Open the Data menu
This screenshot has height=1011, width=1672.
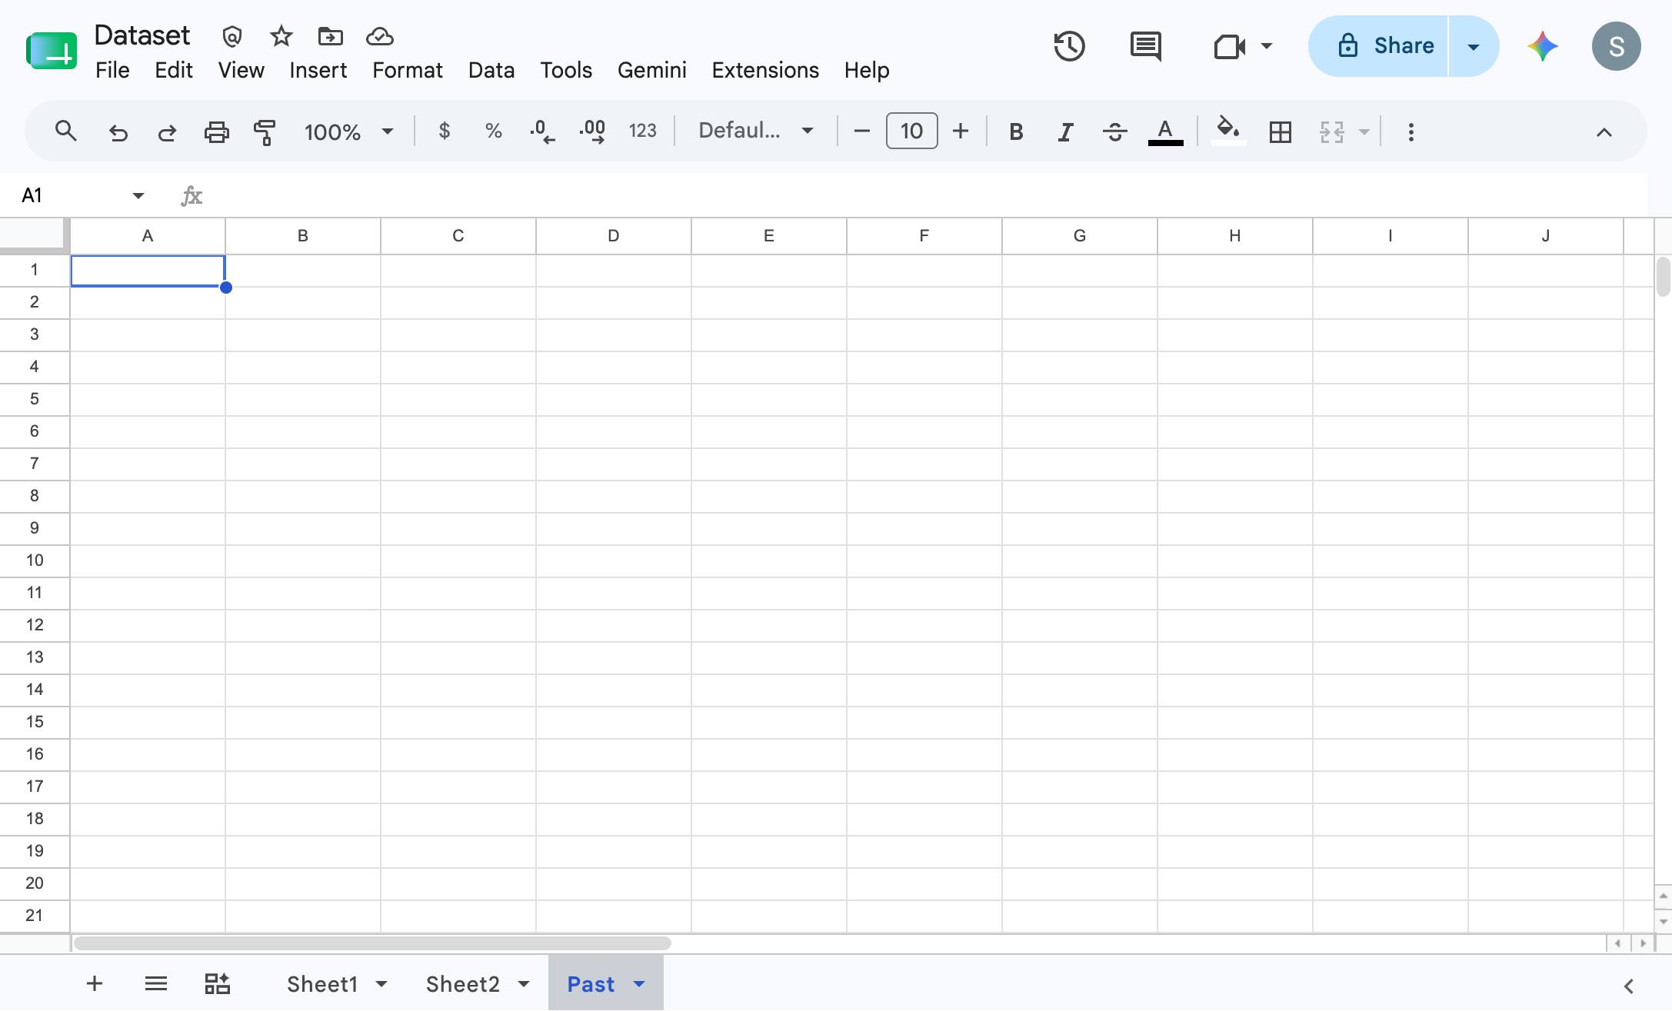click(x=491, y=70)
